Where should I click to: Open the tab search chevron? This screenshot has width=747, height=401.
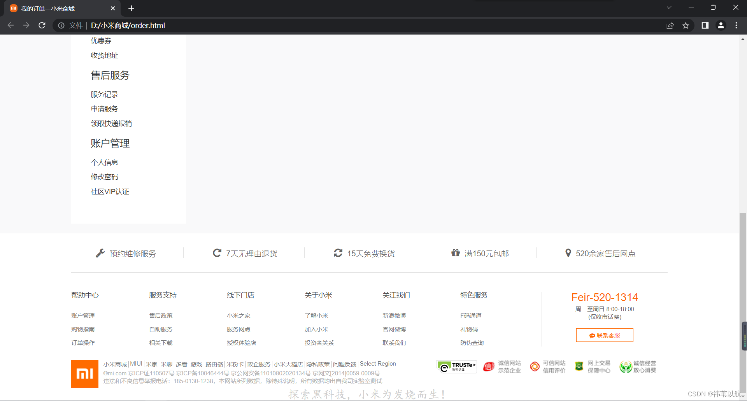tap(669, 7)
